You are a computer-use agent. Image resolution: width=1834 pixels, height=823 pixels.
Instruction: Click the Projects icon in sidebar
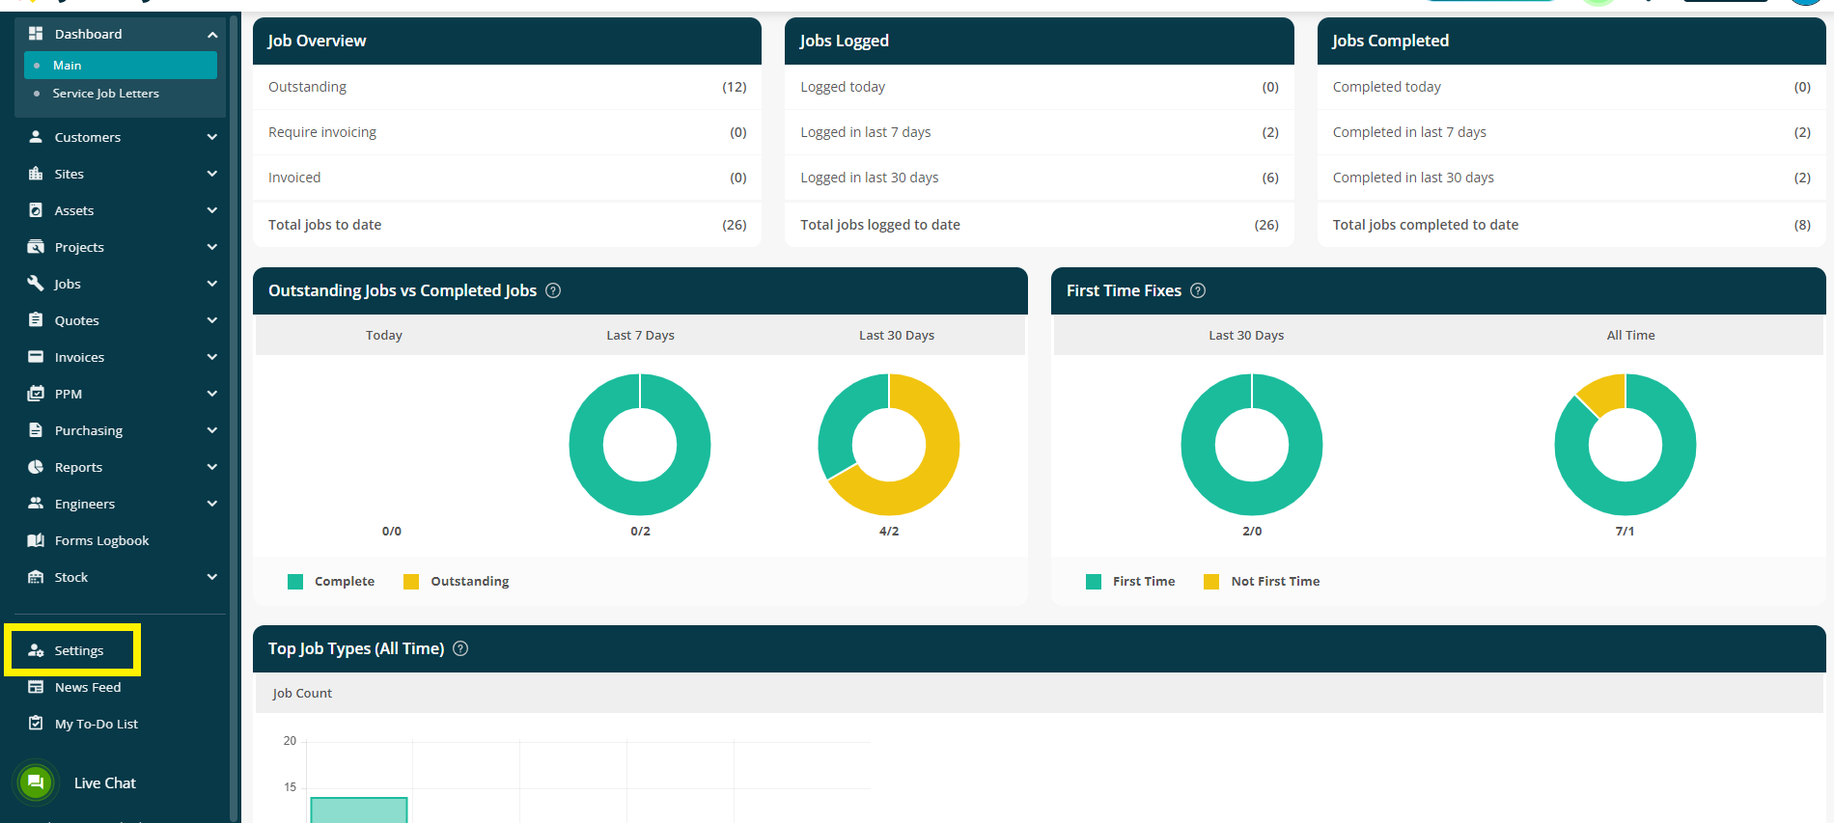pos(36,247)
